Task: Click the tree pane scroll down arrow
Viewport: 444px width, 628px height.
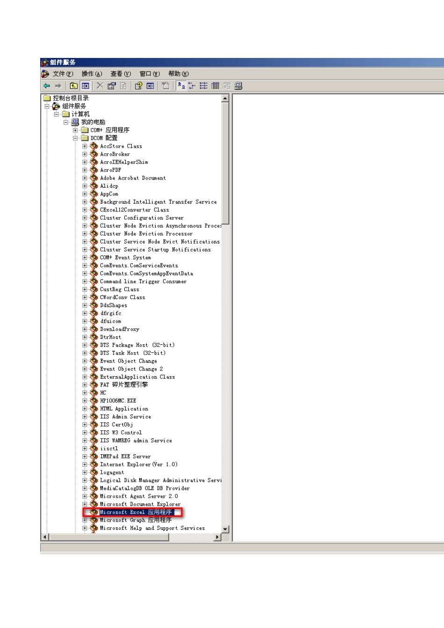Action: [x=226, y=529]
